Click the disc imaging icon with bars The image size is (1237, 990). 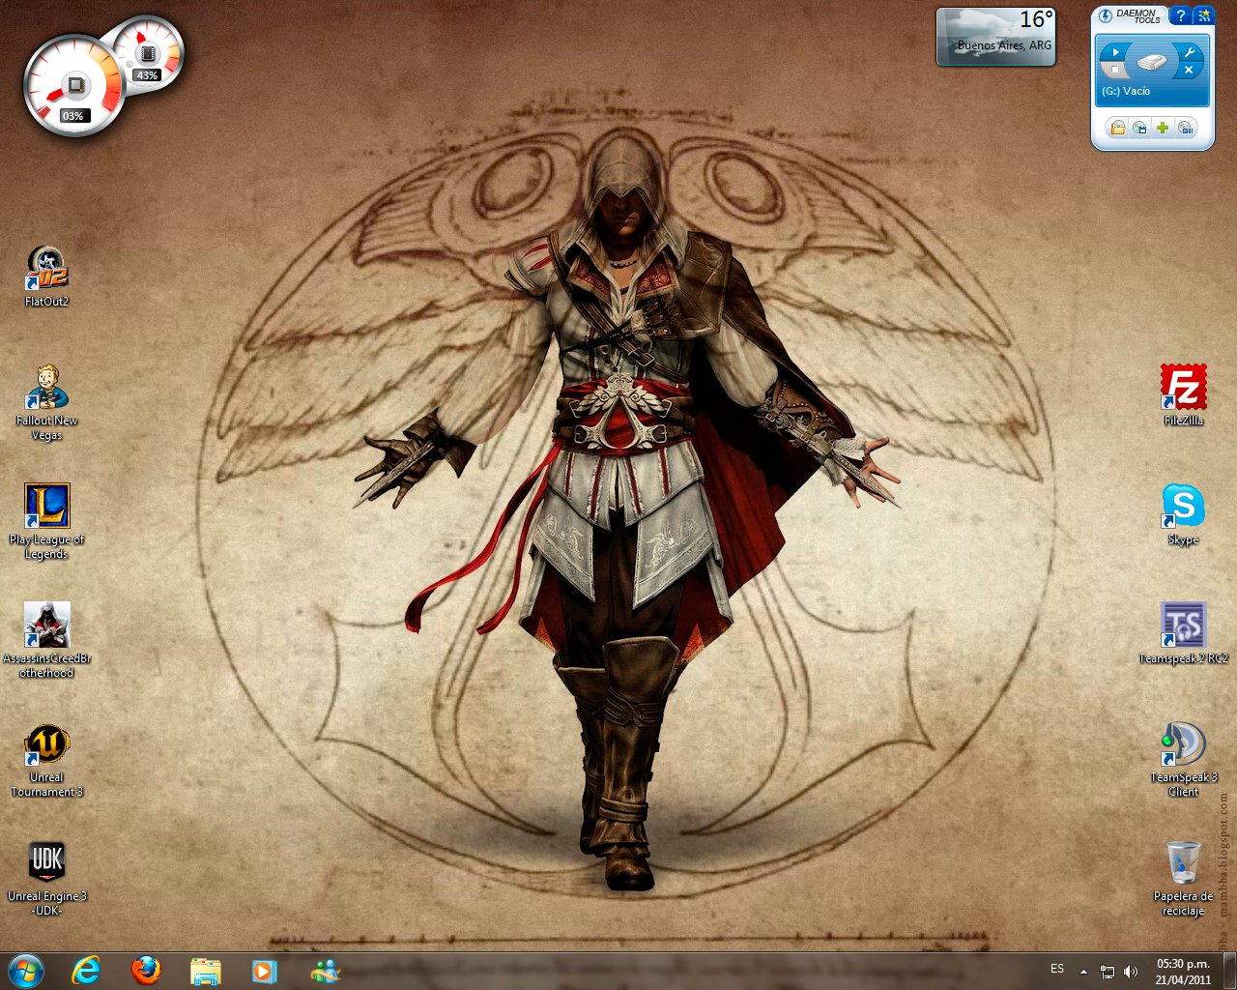(1186, 128)
